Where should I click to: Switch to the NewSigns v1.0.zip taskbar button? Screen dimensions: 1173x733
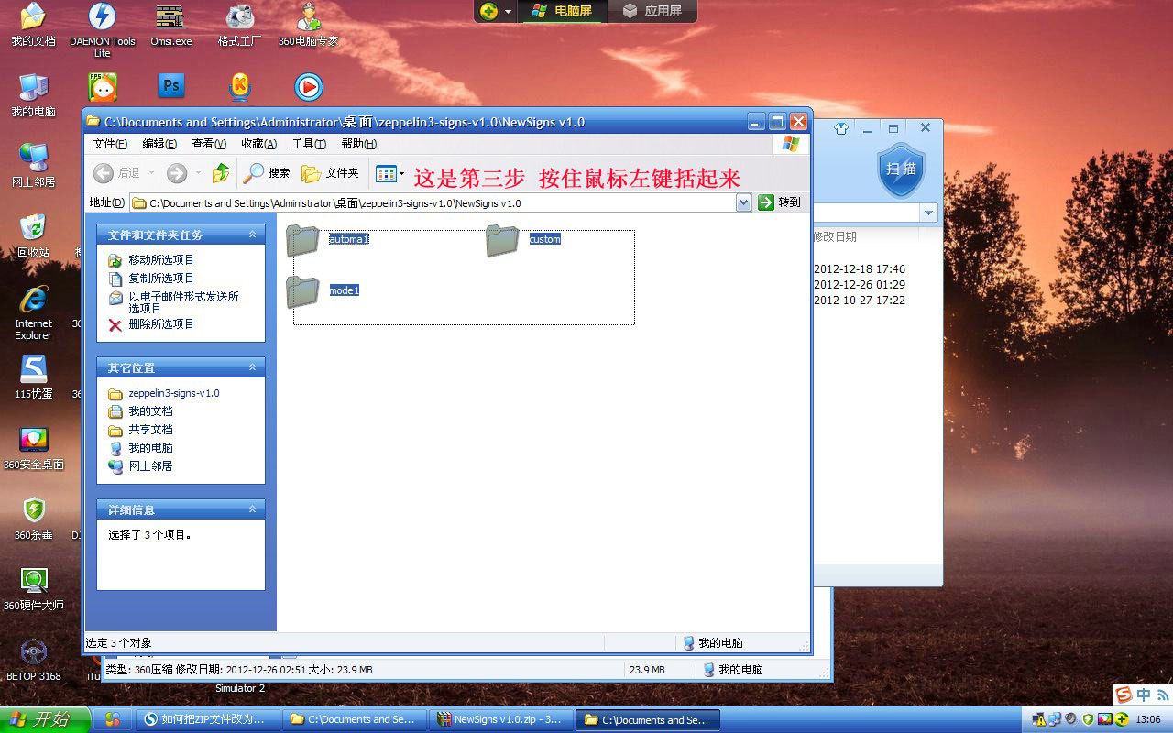[x=500, y=719]
